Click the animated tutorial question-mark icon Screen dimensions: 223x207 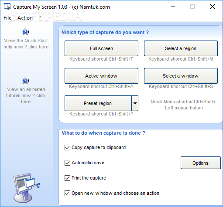25,81
